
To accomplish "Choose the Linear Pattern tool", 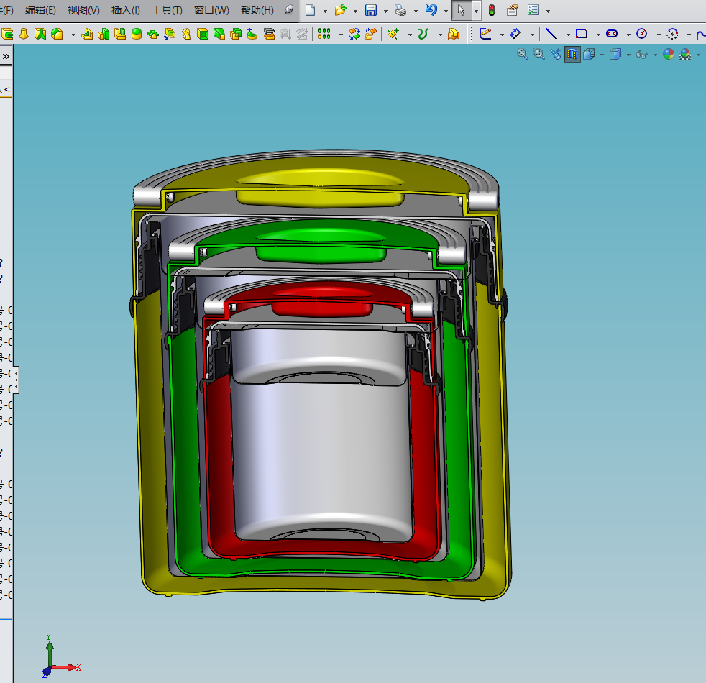I will point(324,34).
